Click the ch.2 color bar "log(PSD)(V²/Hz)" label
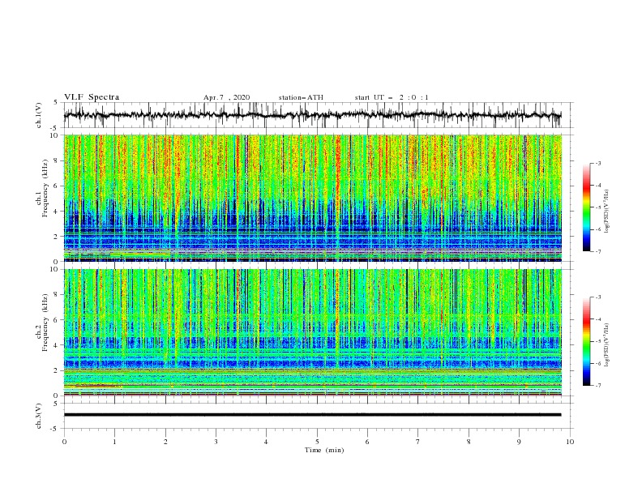Image resolution: width=642 pixels, height=496 pixels. [x=607, y=345]
